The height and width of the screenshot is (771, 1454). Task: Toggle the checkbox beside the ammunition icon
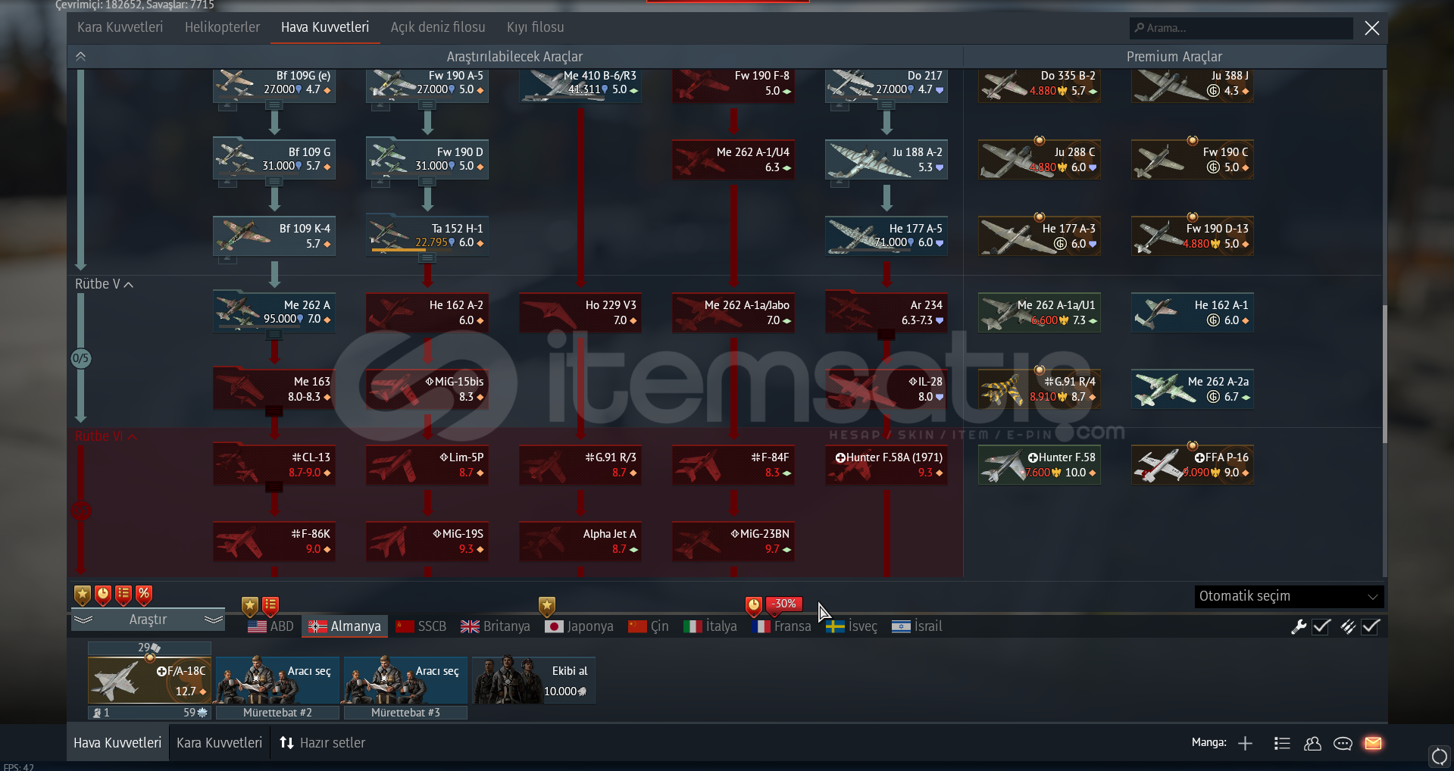pos(1371,626)
